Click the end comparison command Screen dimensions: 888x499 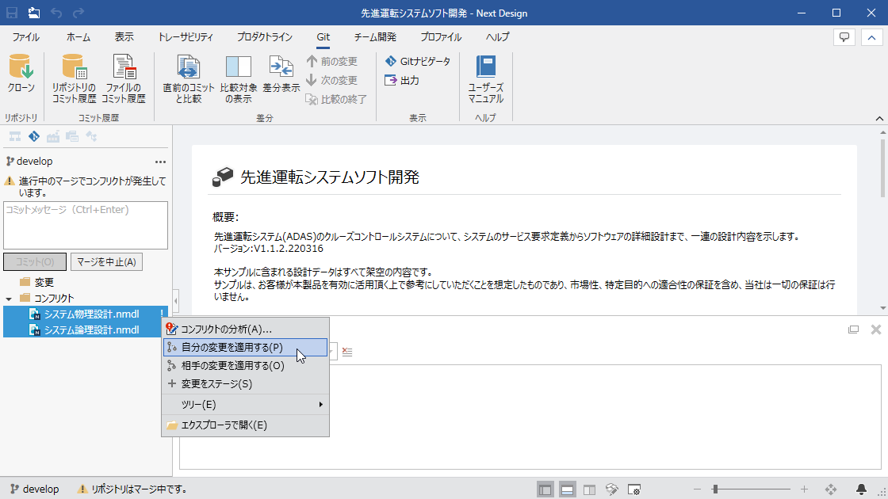click(x=336, y=99)
